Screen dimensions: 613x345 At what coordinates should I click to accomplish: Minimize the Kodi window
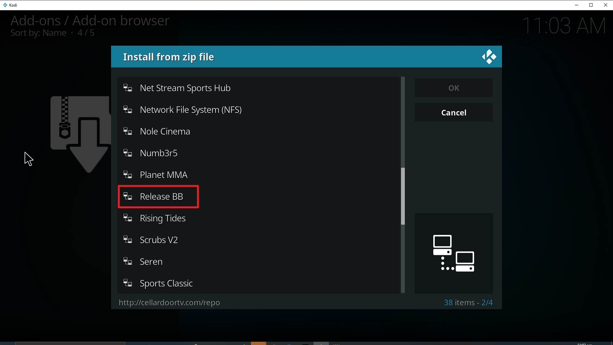click(577, 5)
